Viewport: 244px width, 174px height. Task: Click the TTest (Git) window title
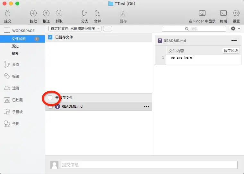125,4
